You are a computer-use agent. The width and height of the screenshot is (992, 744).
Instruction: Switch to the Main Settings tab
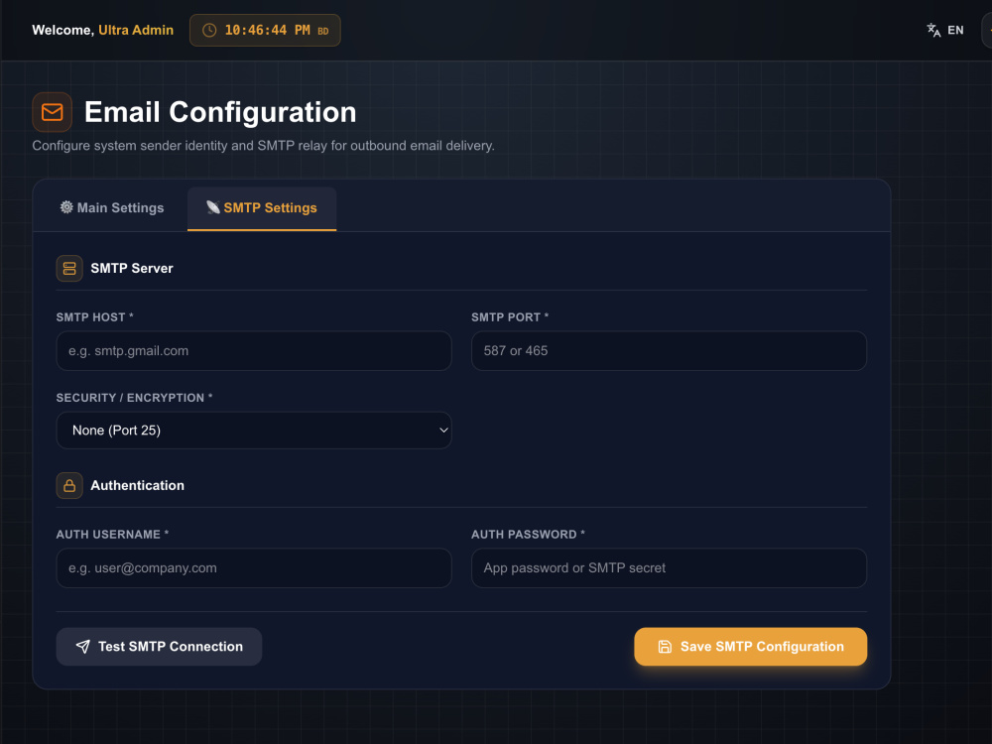111,208
